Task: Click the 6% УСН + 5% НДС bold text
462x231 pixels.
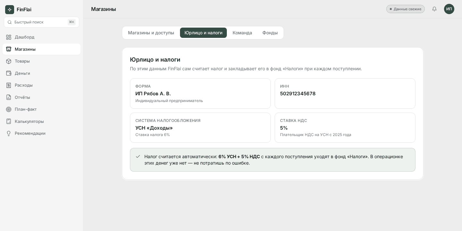Action: [239, 157]
